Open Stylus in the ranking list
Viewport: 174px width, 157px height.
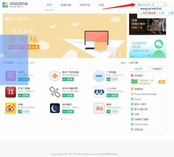(x=137, y=99)
